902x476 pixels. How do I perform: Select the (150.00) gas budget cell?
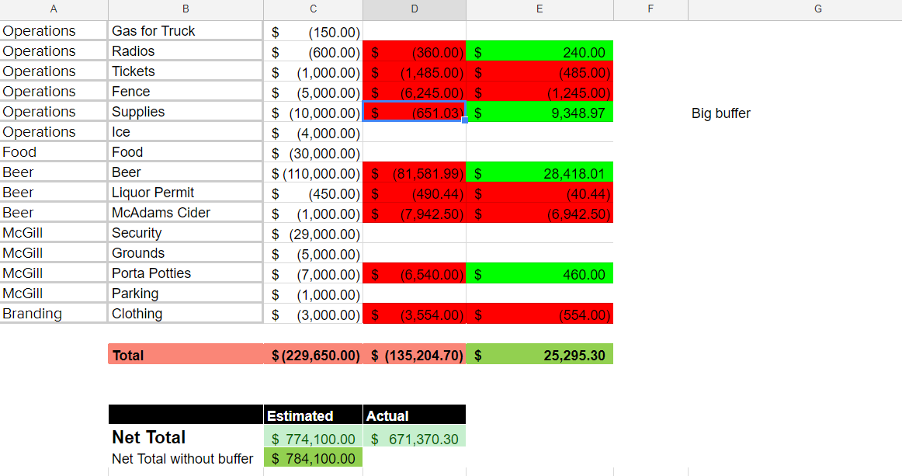click(313, 31)
